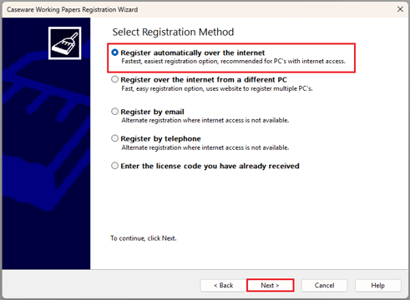This screenshot has width=410, height=300.
Task: Click the Next > button
Action: pyautogui.click(x=270, y=285)
